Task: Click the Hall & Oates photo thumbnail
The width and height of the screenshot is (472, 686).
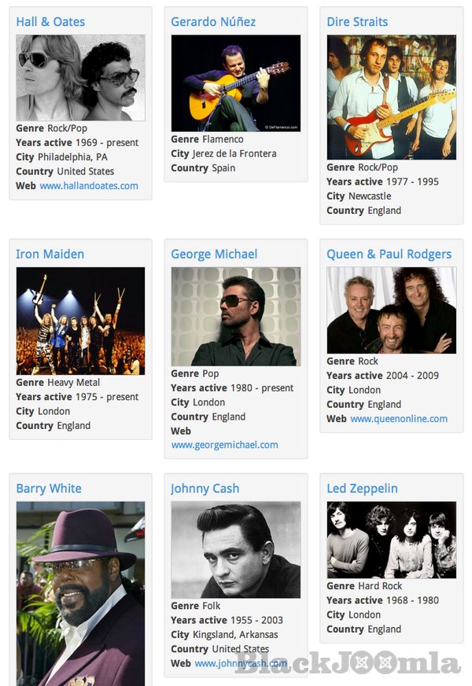Action: point(80,78)
